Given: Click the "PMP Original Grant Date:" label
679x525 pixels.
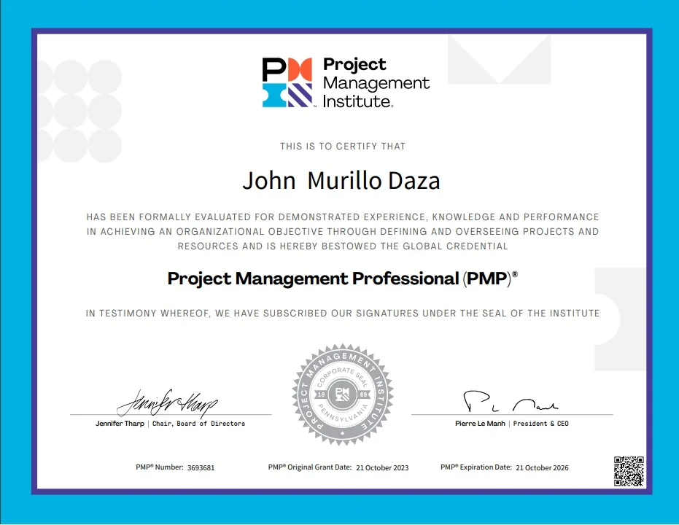Looking at the screenshot, I should click(x=310, y=467).
